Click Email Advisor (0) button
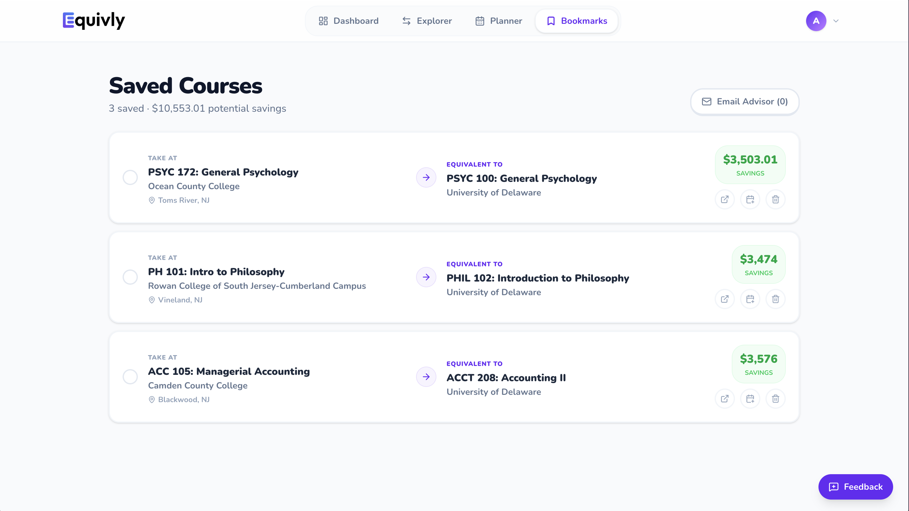The width and height of the screenshot is (909, 511). click(x=744, y=102)
